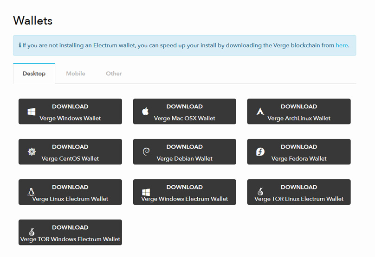Download the Verge Mac OSX Wallet
Viewport: 375px width, 257px height.
(185, 112)
